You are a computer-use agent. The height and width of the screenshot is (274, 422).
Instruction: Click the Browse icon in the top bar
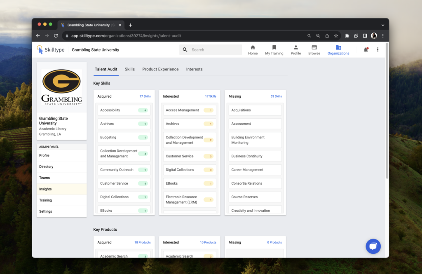pos(314,47)
